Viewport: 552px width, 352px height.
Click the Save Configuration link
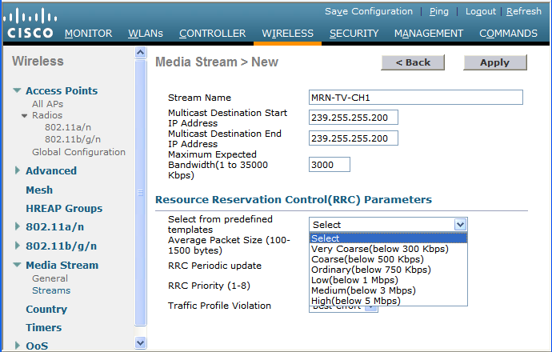[368, 11]
